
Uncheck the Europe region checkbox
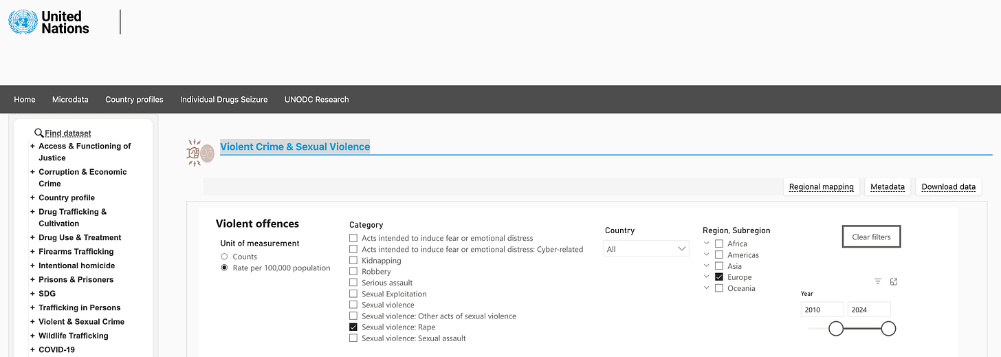pyautogui.click(x=719, y=277)
